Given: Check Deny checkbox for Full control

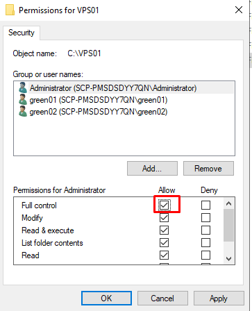Looking at the screenshot, I should click(x=205, y=205).
